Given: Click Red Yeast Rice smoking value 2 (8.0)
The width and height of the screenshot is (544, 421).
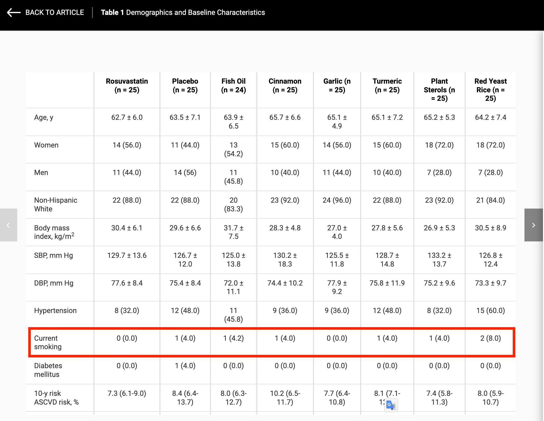Looking at the screenshot, I should pyautogui.click(x=490, y=338).
